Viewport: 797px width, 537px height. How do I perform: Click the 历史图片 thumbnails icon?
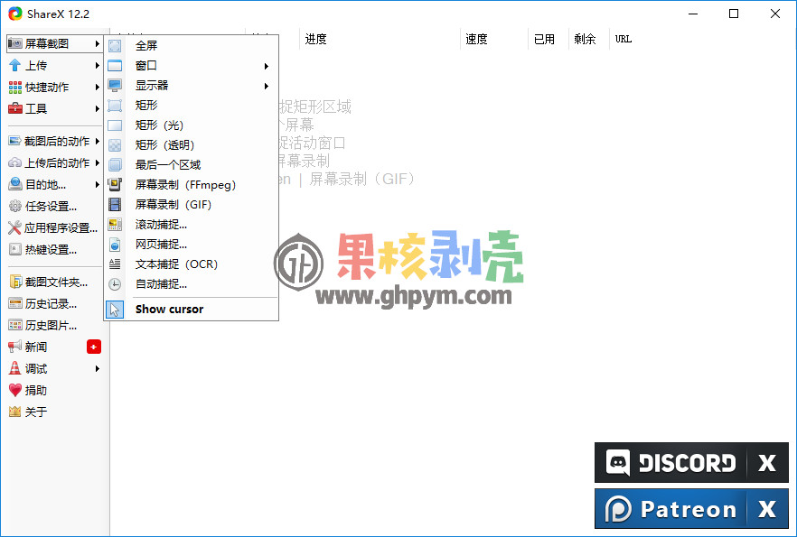15,325
